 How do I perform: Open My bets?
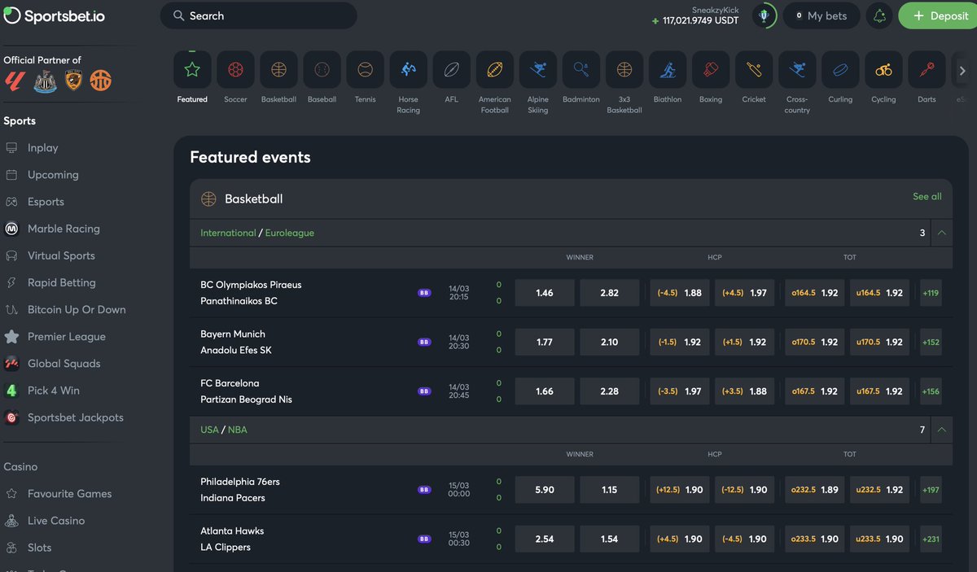point(821,15)
